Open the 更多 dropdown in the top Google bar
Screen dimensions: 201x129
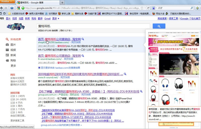[x=56, y=18]
